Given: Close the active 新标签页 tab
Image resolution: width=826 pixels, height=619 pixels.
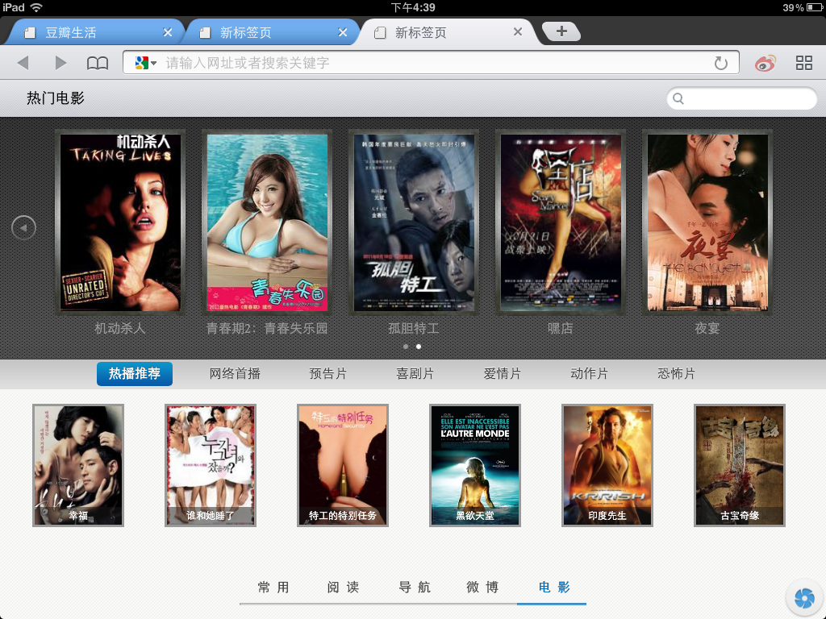Looking at the screenshot, I should point(518,32).
